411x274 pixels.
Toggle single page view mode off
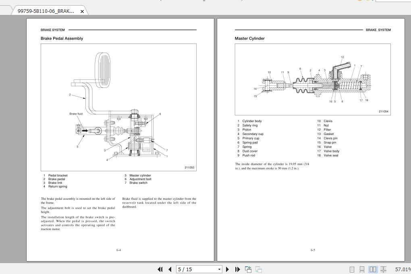(352, 269)
